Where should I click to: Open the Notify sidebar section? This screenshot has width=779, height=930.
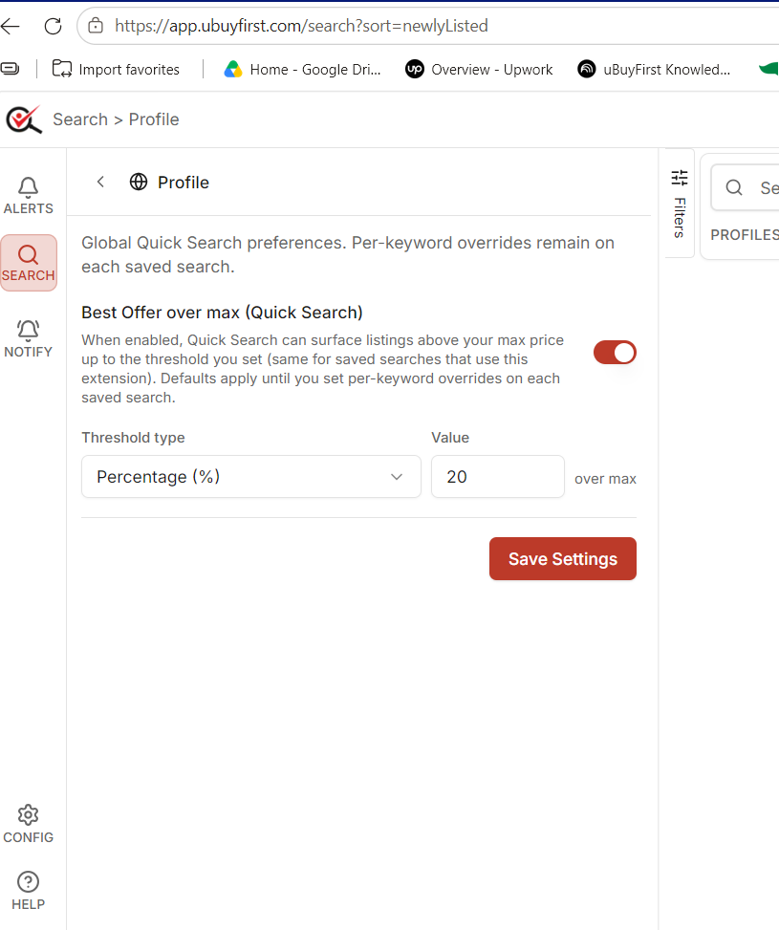pos(29,338)
